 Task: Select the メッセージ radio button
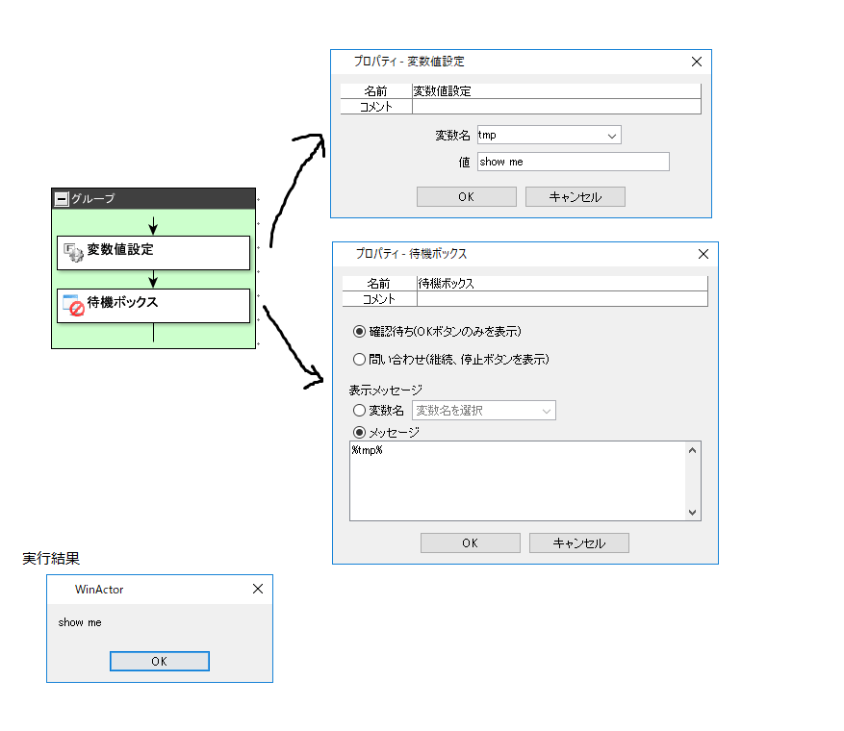pos(359,433)
